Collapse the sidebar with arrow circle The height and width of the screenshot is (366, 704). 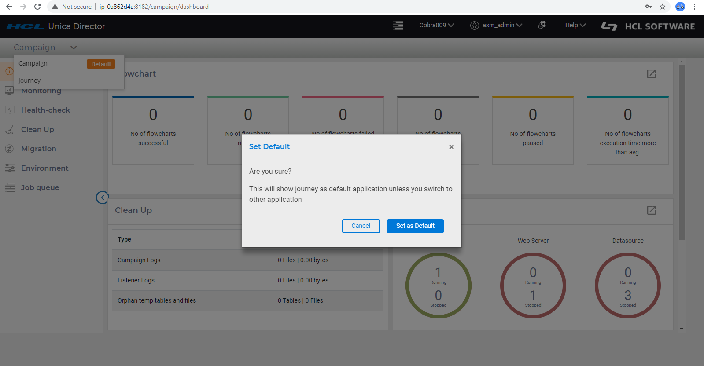[103, 198]
